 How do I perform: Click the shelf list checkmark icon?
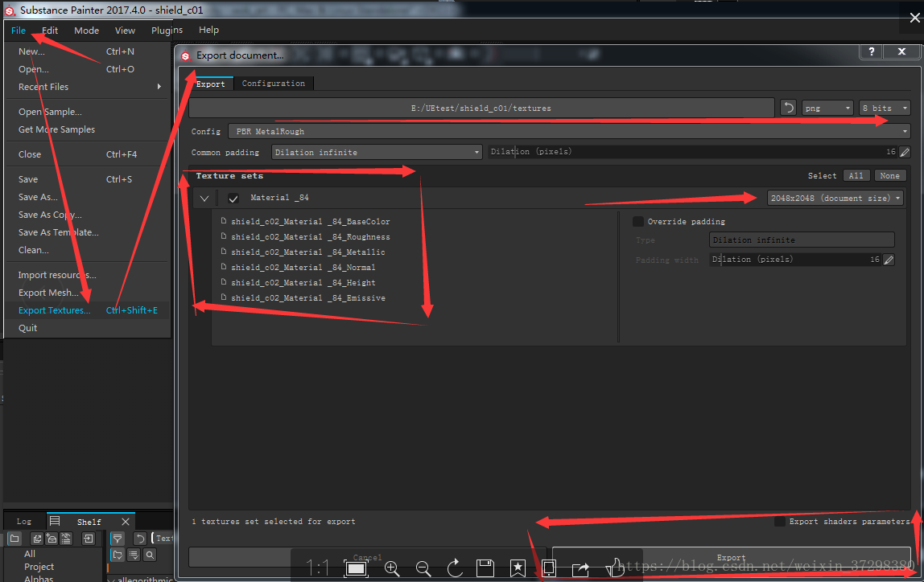(x=134, y=555)
